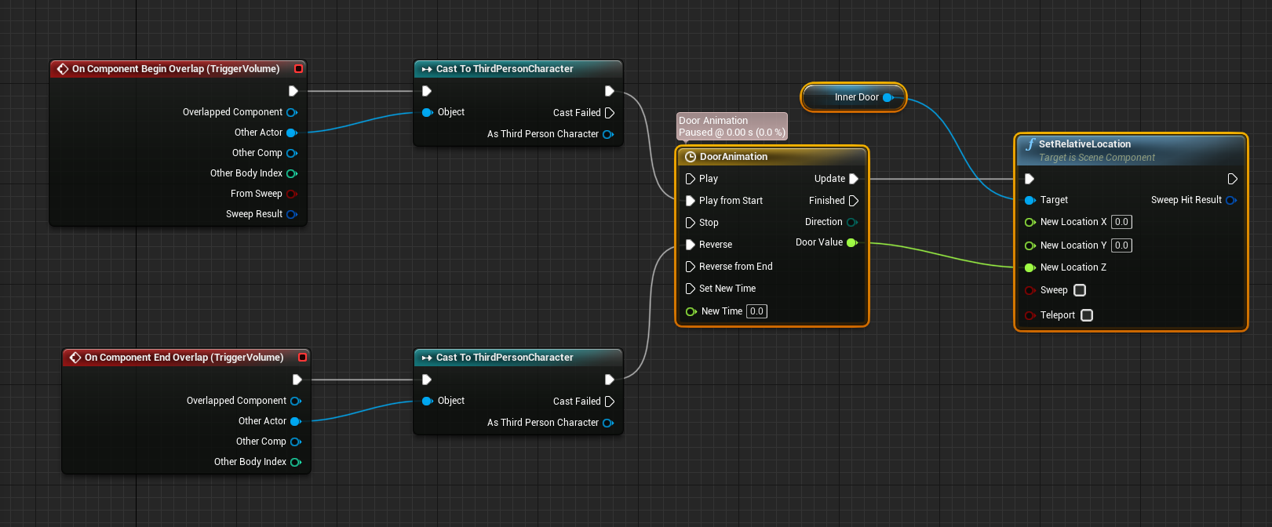Click the Cast Failed pin on lower Cast node
The width and height of the screenshot is (1272, 527).
(610, 402)
